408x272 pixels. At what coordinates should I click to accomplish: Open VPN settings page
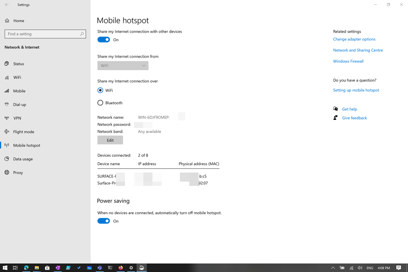coord(17,118)
